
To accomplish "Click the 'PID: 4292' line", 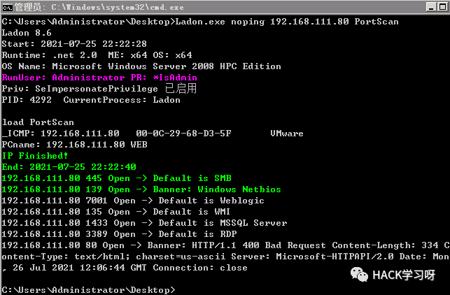I will 91,100.
